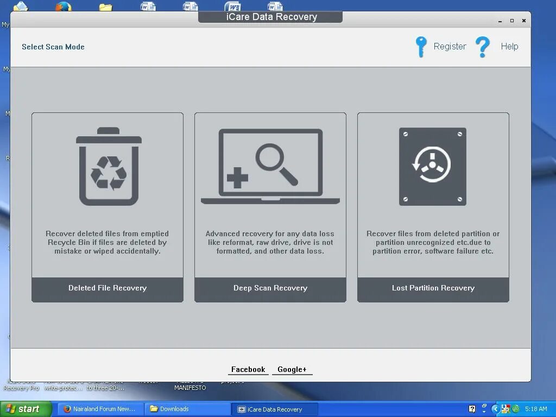This screenshot has width=556, height=417.
Task: Click the 'Recover deleted files from emptied' description
Action: pos(108,243)
